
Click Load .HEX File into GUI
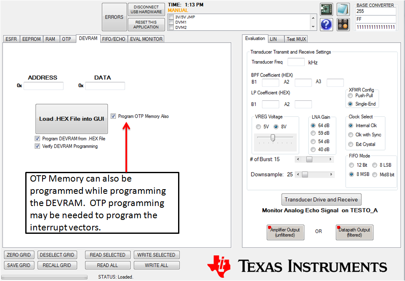(x=72, y=119)
